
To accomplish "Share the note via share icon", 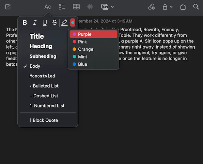I will pyautogui.click(x=183, y=7).
